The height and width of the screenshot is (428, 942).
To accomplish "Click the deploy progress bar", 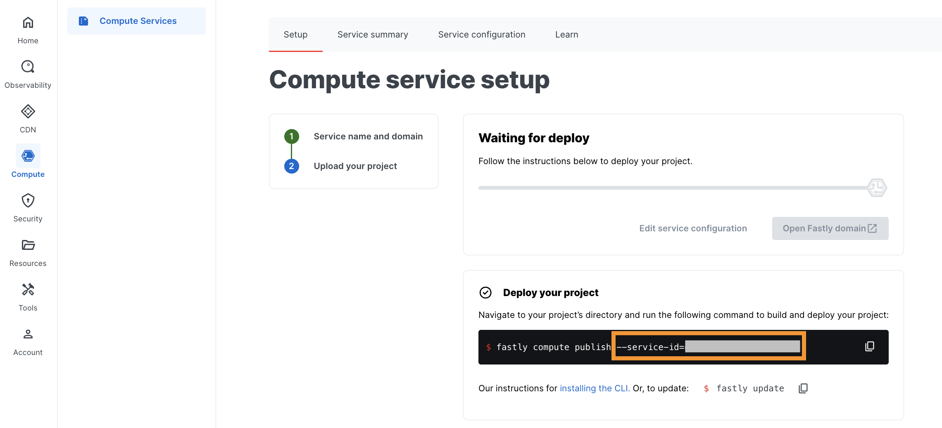I will 673,188.
